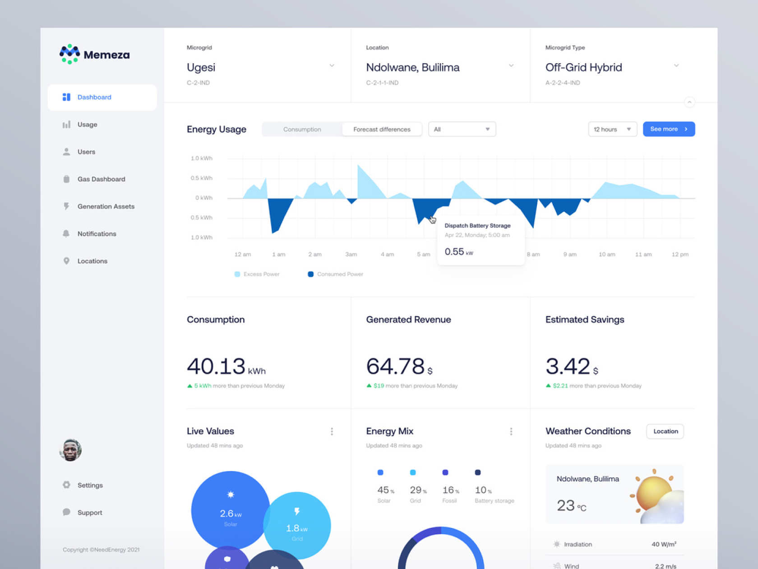
Task: Click the Memeza brand name
Action: 106,55
